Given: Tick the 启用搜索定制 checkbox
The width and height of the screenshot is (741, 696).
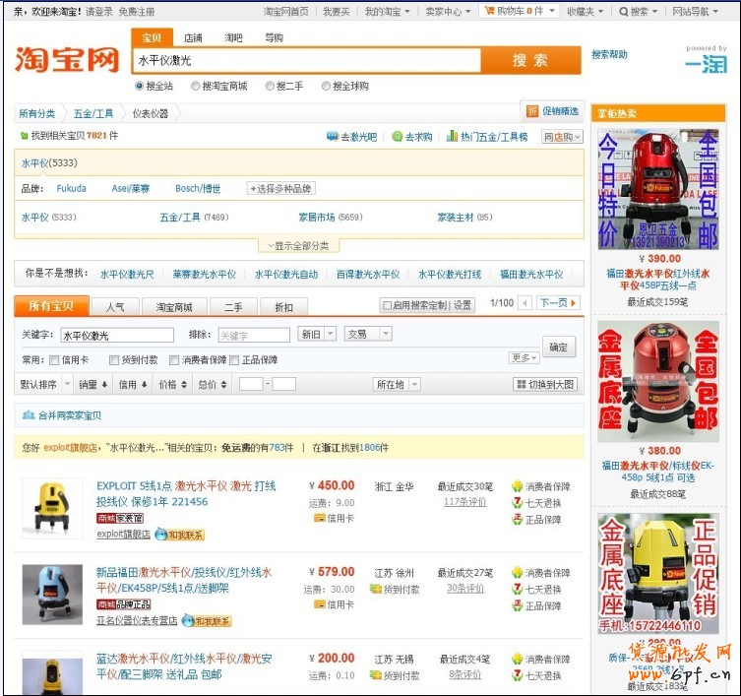Looking at the screenshot, I should [387, 305].
